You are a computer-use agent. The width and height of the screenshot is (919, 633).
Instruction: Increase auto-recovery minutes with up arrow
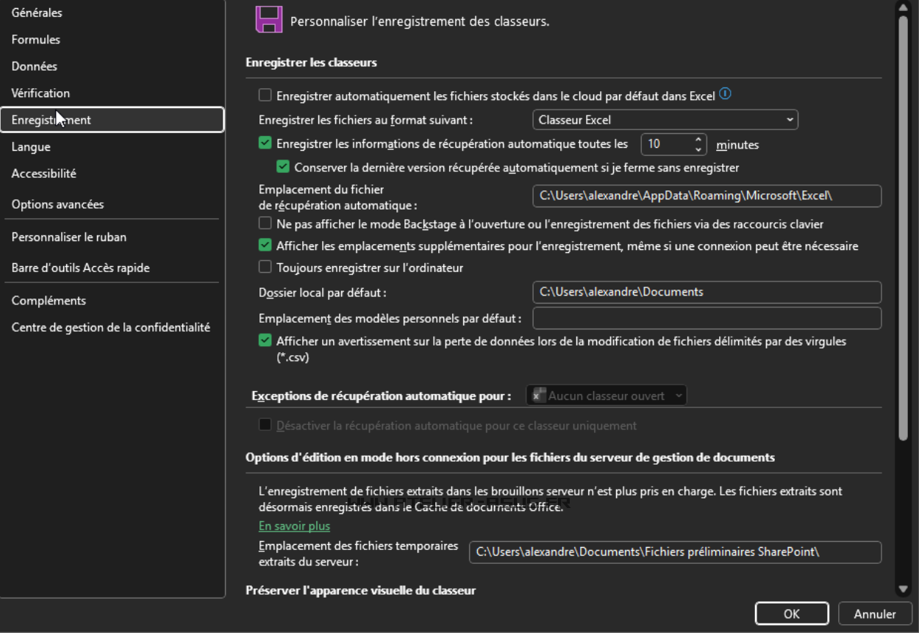(x=698, y=139)
